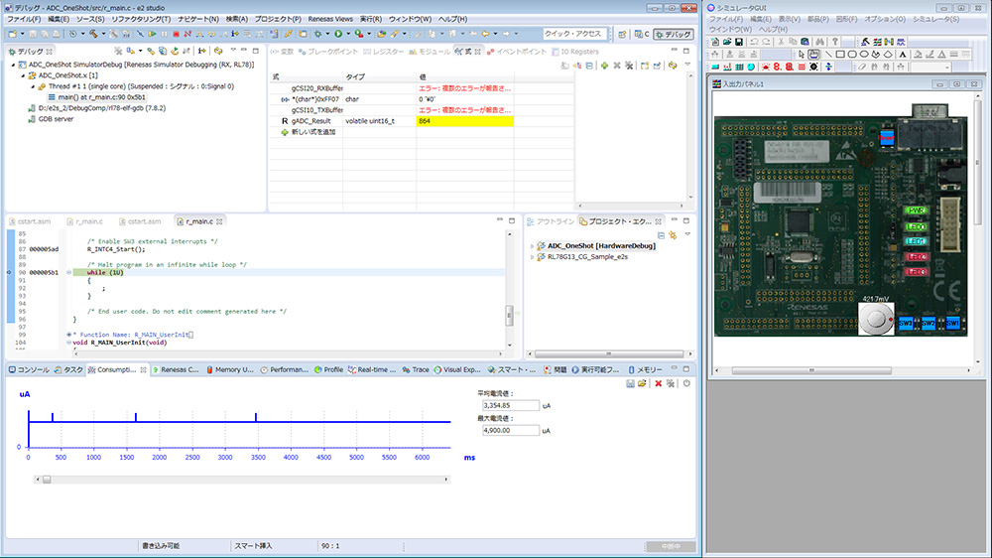Viewport: 992px width, 558px height.
Task: Click the potentiometer knob on the board
Action: click(x=876, y=319)
